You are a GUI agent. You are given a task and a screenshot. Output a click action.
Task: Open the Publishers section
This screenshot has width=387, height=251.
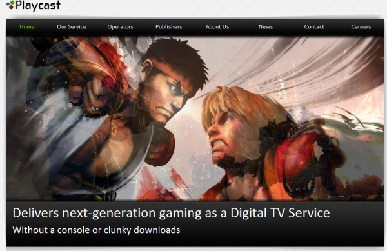(169, 26)
